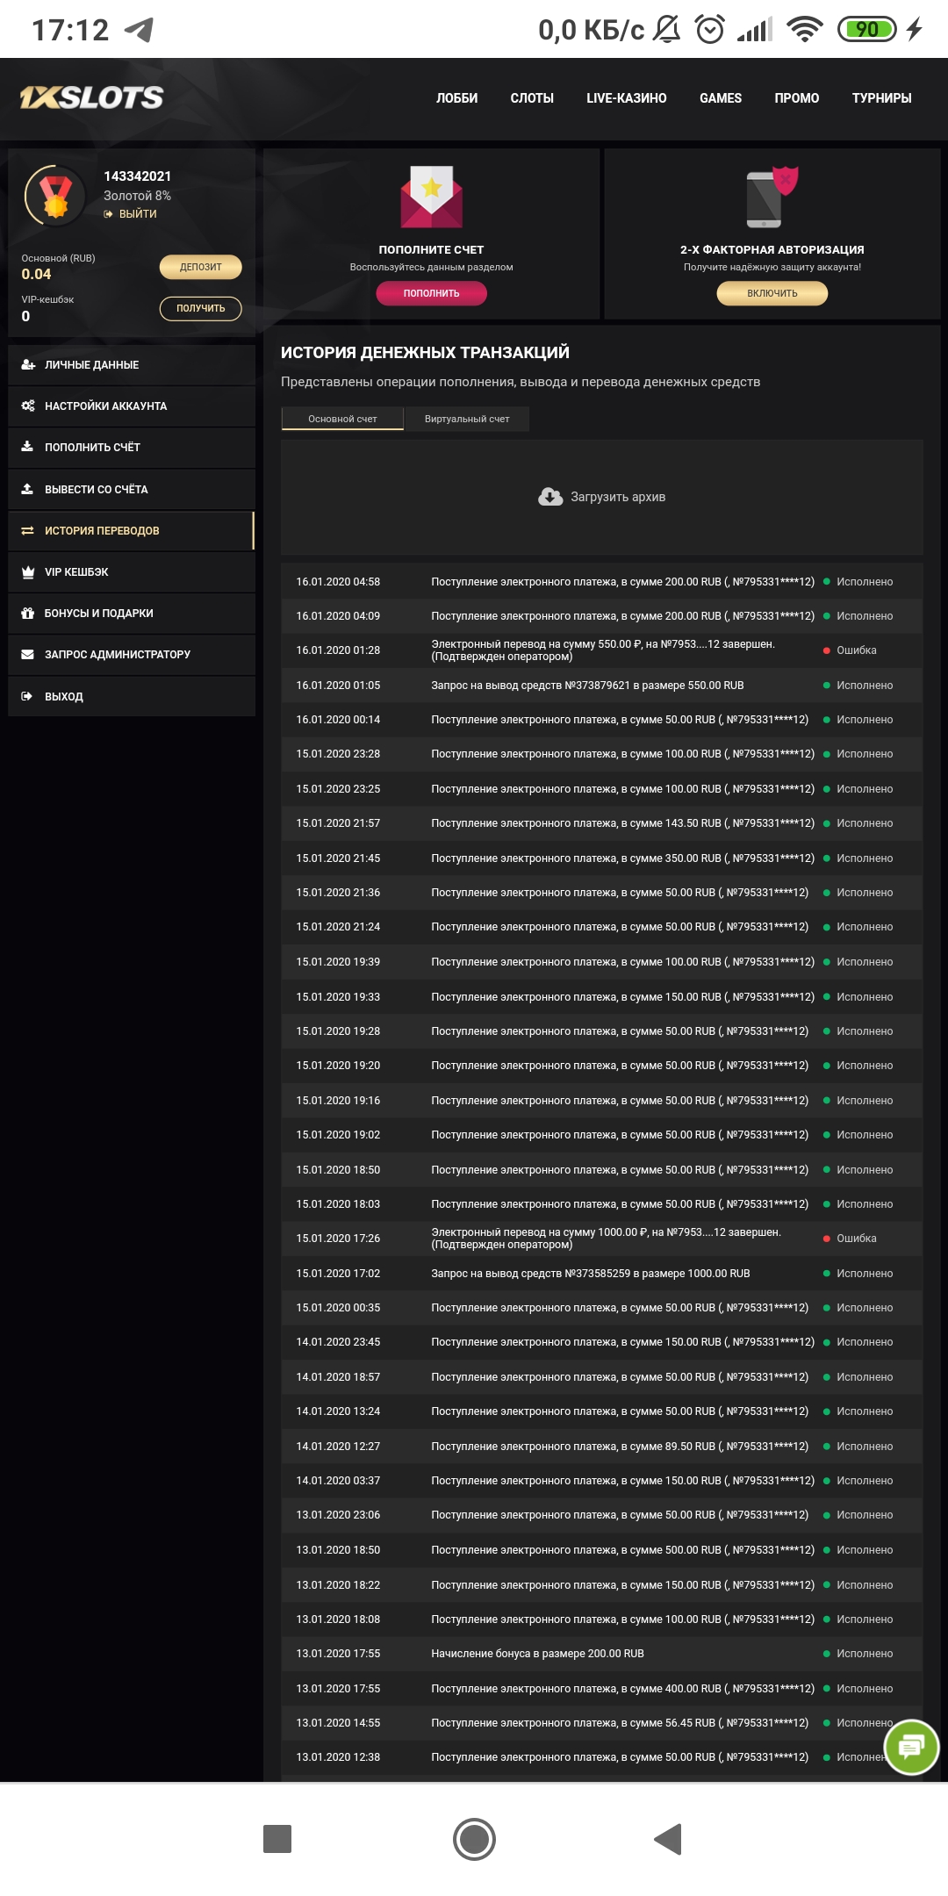Open ЛИЧНЫЕ ДАННЫЕ in the sidebar
948x1896 pixels.
(x=132, y=365)
